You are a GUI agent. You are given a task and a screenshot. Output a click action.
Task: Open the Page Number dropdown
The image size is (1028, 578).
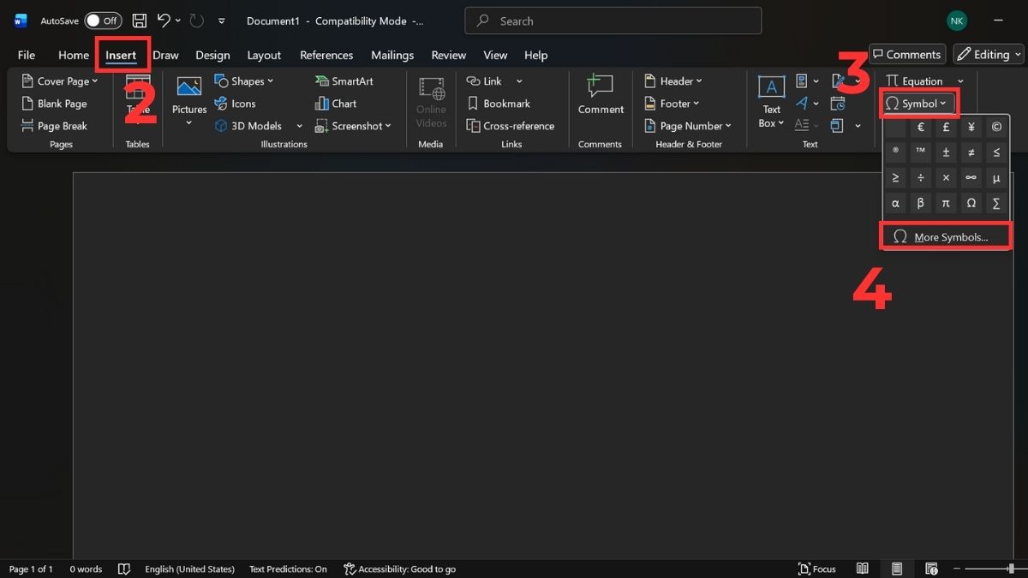pyautogui.click(x=689, y=126)
